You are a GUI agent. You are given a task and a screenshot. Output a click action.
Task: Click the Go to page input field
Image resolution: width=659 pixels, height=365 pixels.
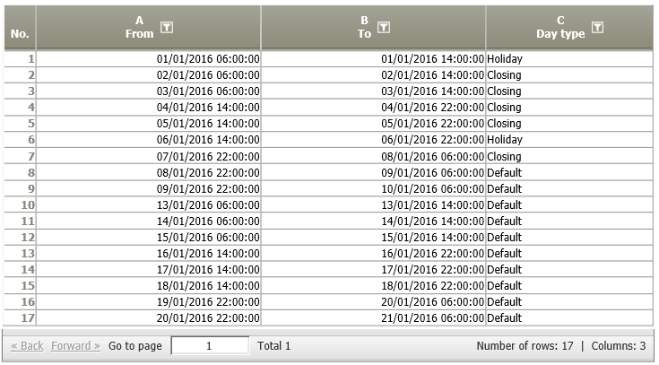point(210,345)
